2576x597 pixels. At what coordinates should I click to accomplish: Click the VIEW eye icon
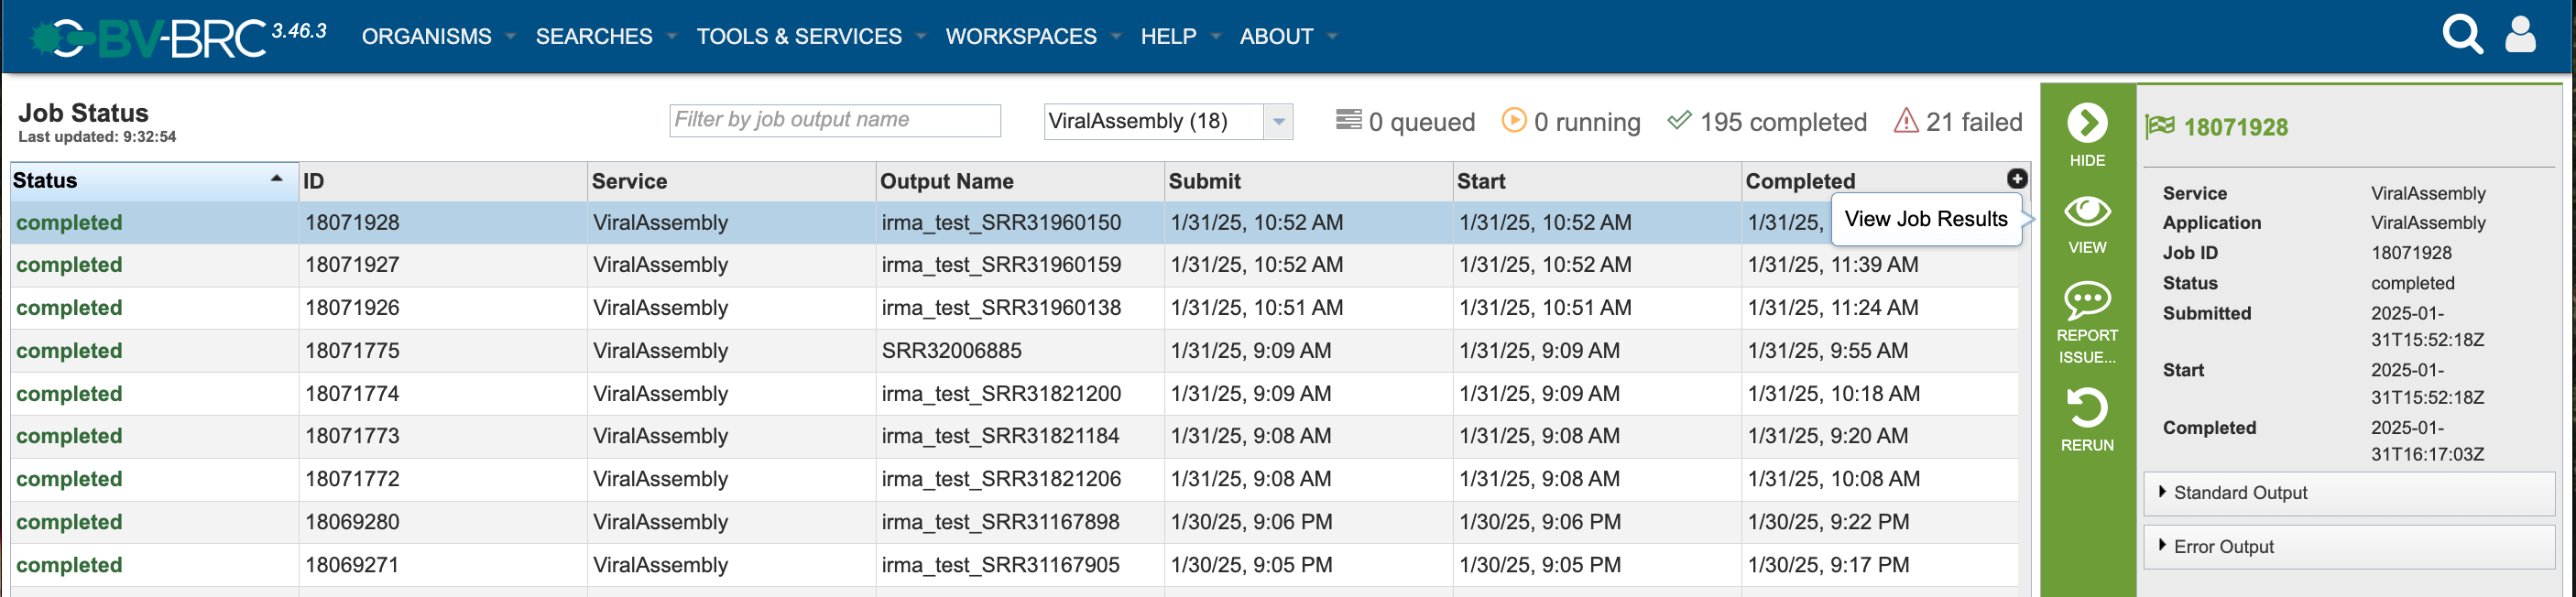pos(2086,211)
